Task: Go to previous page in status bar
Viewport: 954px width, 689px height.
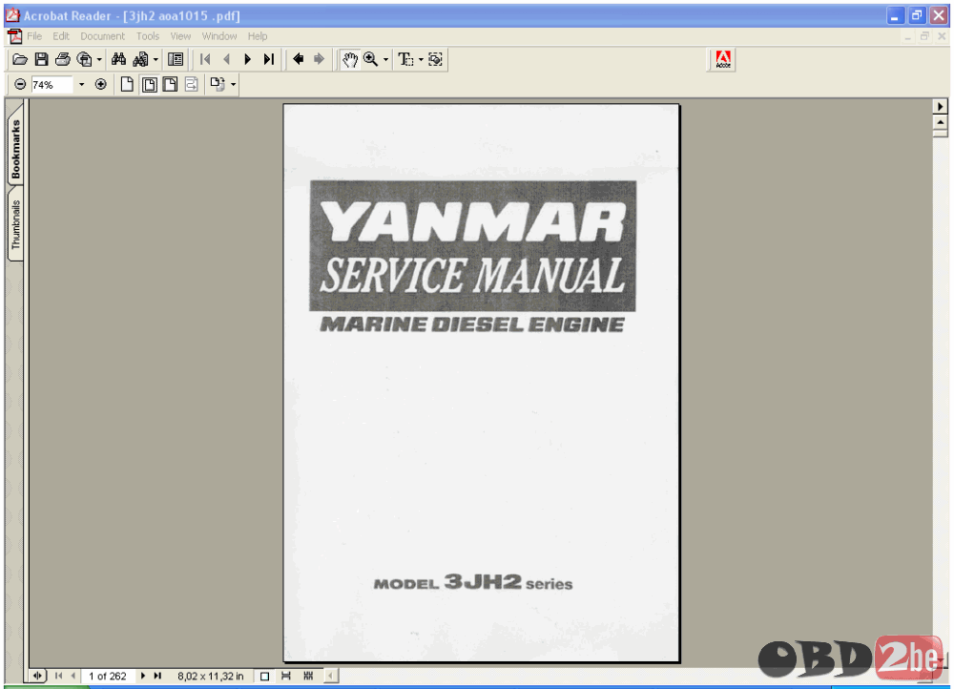Action: pyautogui.click(x=73, y=676)
